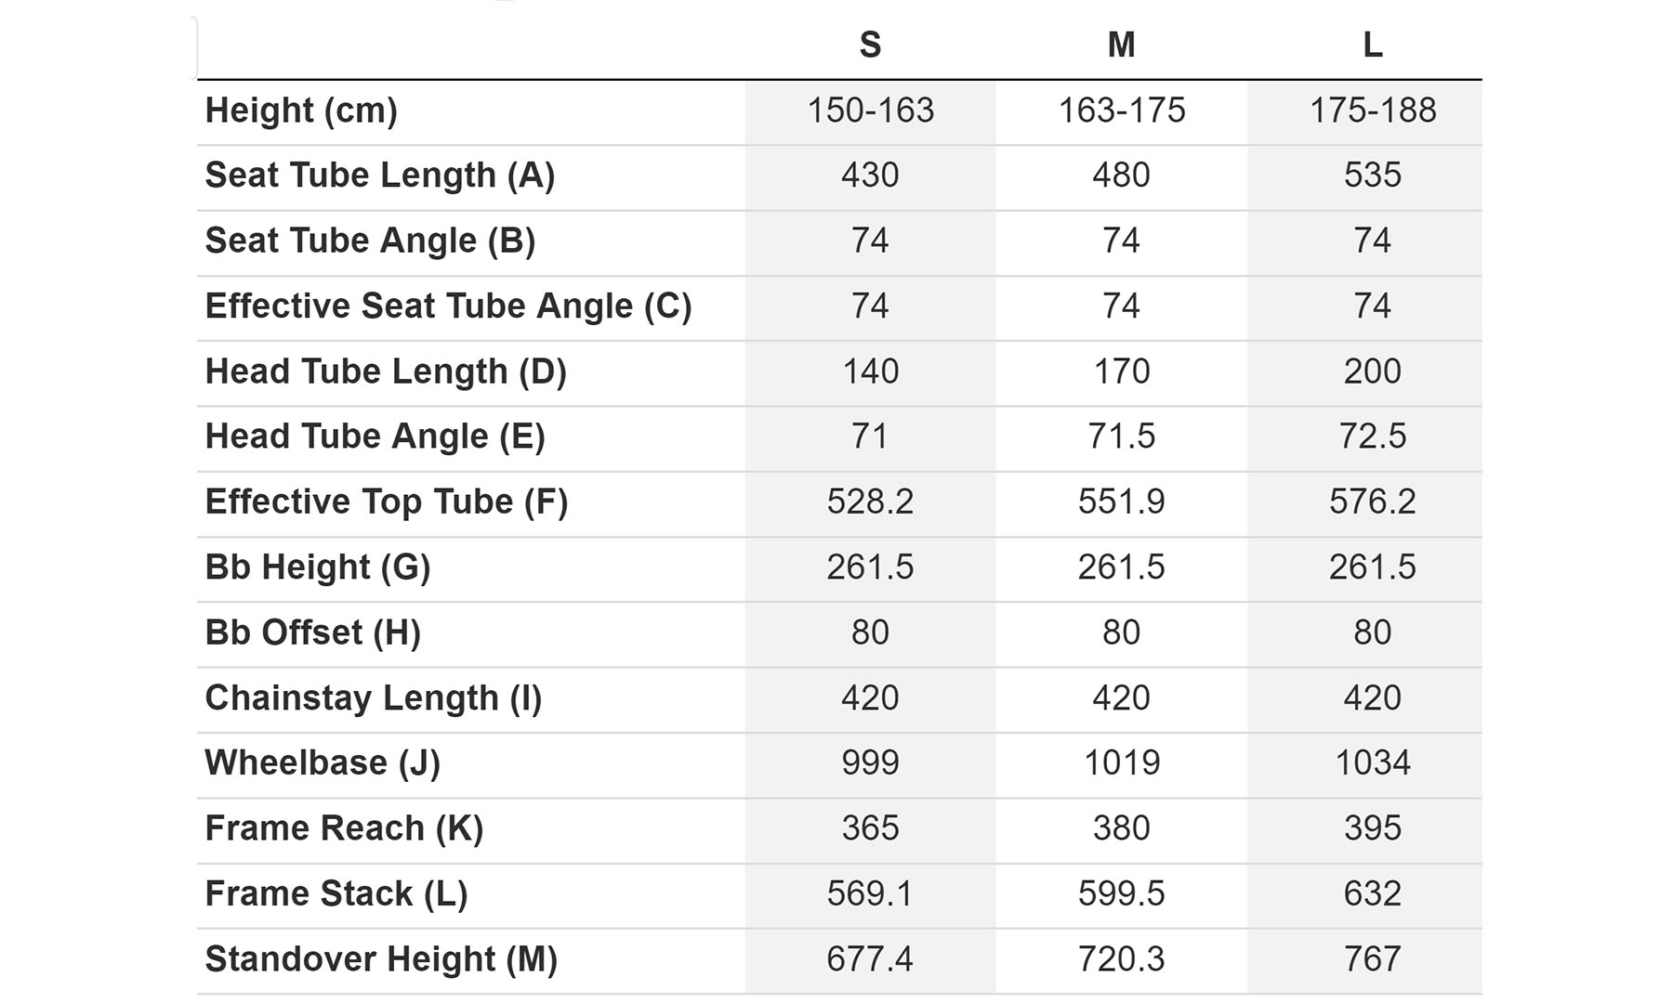The image size is (1673, 1003).
Task: Click the 677.4 standover height value
Action: coord(870,959)
